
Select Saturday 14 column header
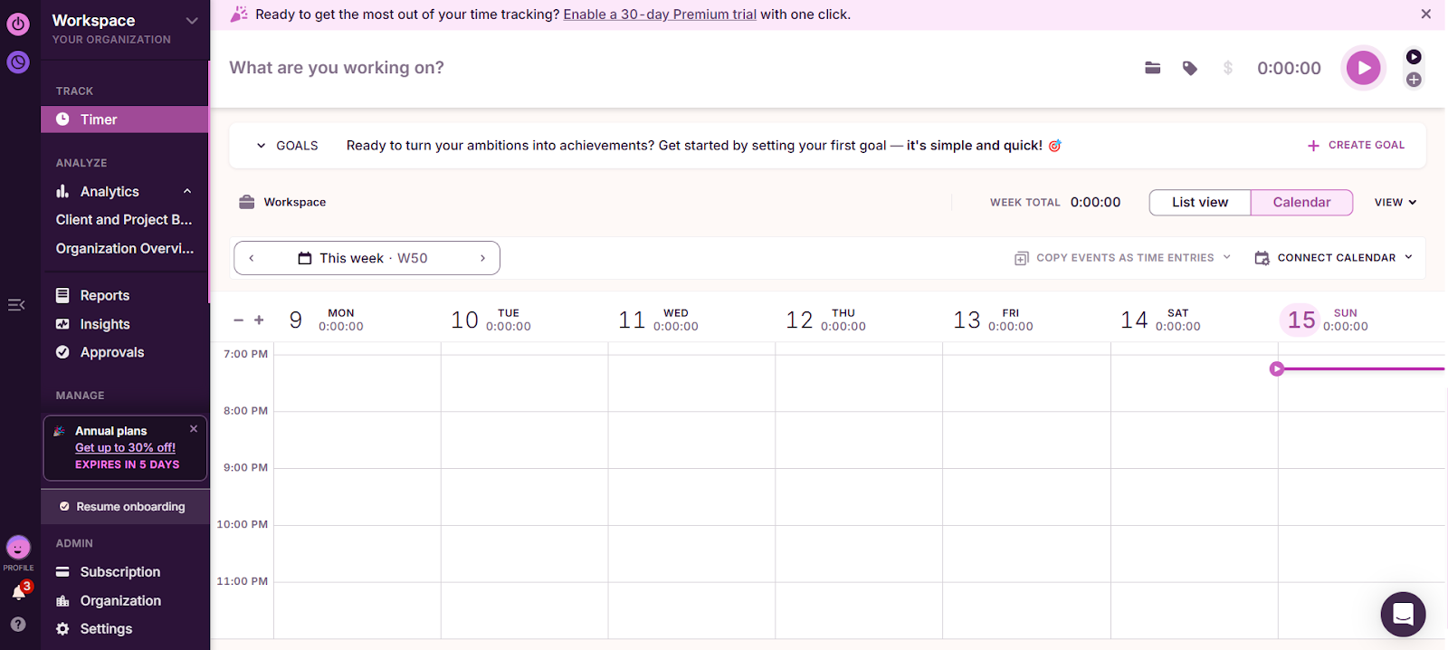click(x=1160, y=320)
